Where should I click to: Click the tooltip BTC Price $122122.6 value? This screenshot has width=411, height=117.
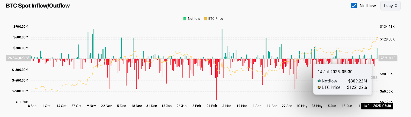(357, 87)
